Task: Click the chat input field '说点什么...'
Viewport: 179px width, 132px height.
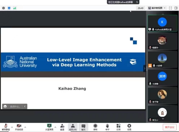Action: (x=15, y=107)
